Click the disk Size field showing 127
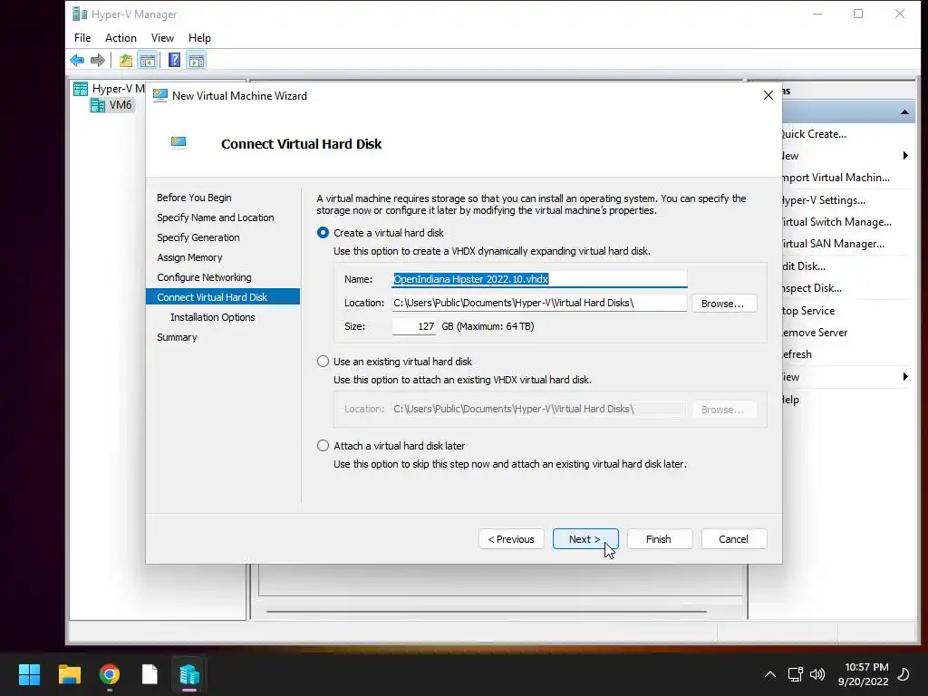 413,326
